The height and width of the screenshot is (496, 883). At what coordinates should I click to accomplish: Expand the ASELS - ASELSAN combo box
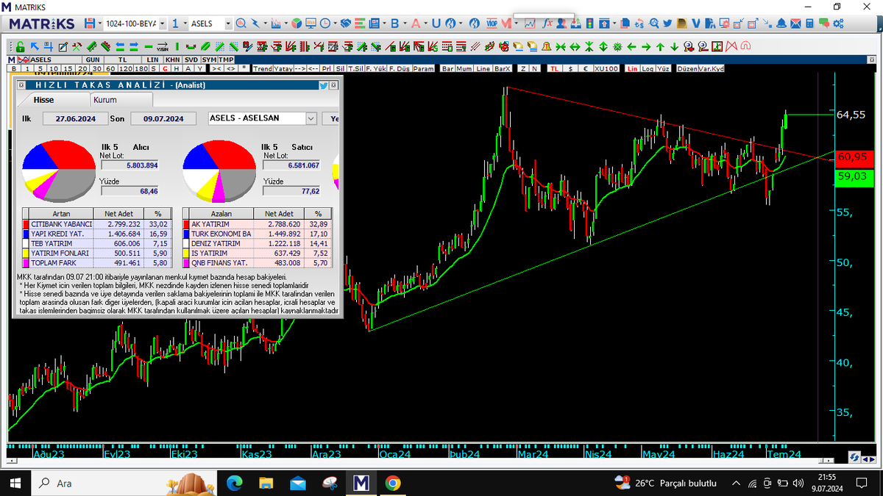pyautogui.click(x=311, y=118)
